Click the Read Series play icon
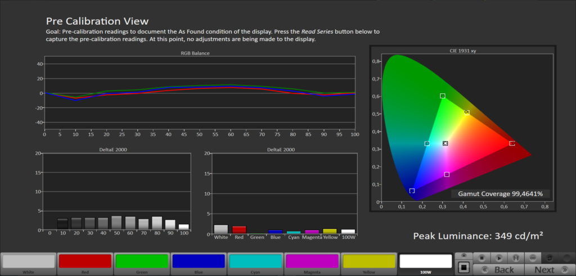 pos(499,258)
